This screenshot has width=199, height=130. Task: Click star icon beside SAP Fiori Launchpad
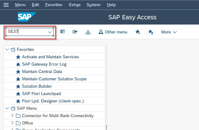click(x=18, y=94)
